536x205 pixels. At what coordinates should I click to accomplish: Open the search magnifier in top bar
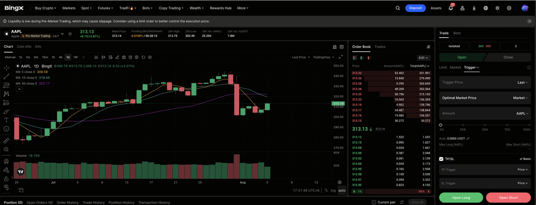(398, 8)
